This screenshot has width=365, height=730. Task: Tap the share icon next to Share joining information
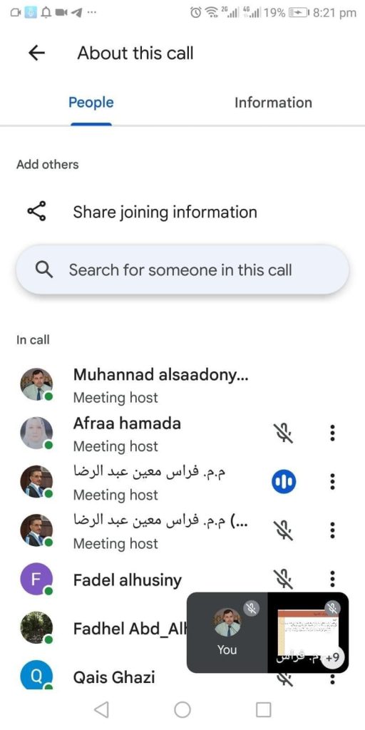click(x=36, y=211)
